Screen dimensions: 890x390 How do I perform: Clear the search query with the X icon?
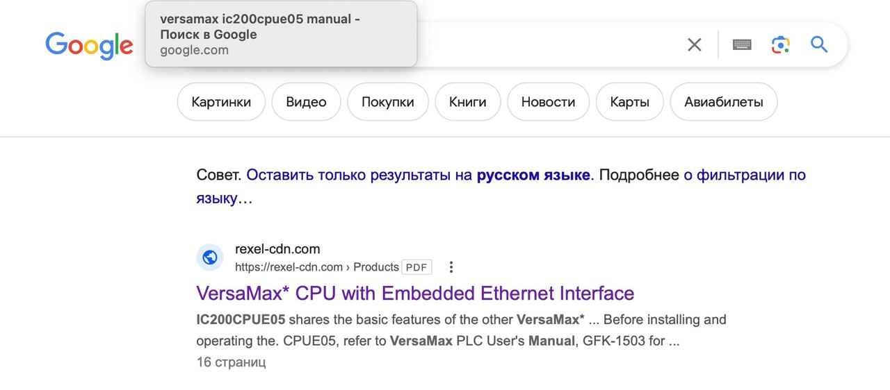pyautogui.click(x=694, y=45)
